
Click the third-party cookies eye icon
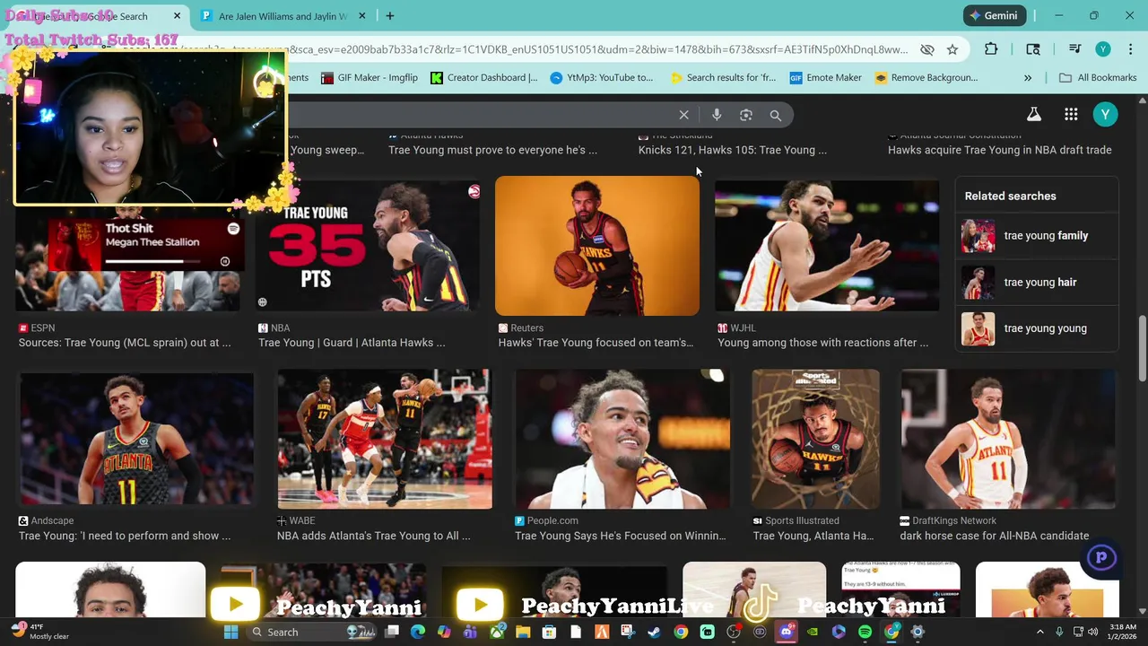coord(927,49)
